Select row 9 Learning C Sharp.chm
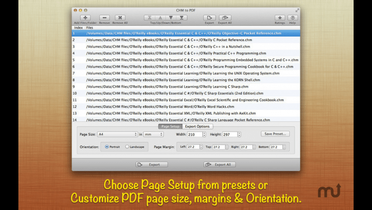Image resolution: width=372 pixels, height=210 pixels. pyautogui.click(x=186, y=87)
